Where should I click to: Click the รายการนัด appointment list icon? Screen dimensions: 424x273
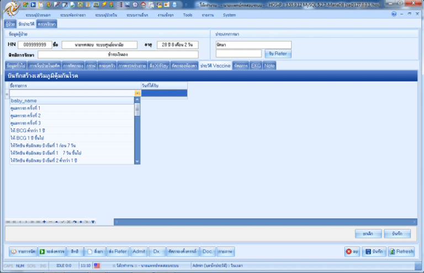(13, 251)
